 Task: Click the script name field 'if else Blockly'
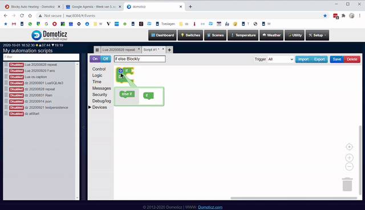[x=140, y=59]
